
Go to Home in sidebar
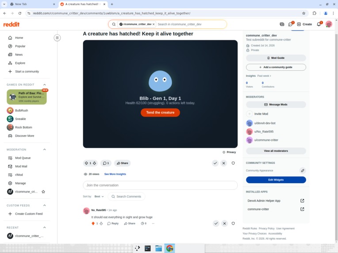tap(27, 38)
